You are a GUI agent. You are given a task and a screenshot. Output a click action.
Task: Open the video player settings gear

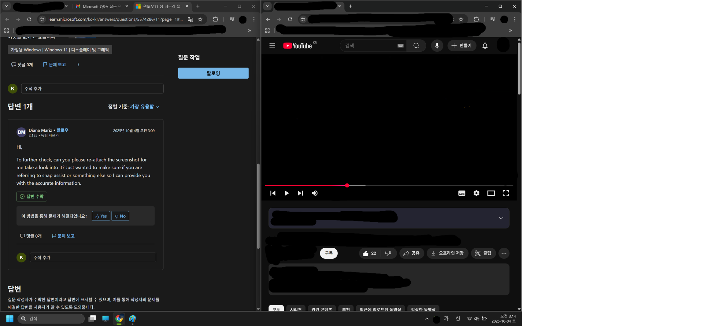click(x=476, y=193)
